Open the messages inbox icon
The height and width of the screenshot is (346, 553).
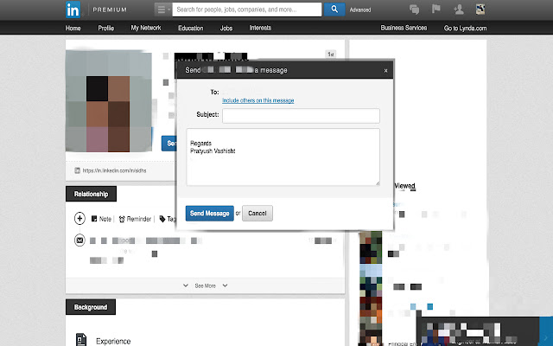click(415, 10)
